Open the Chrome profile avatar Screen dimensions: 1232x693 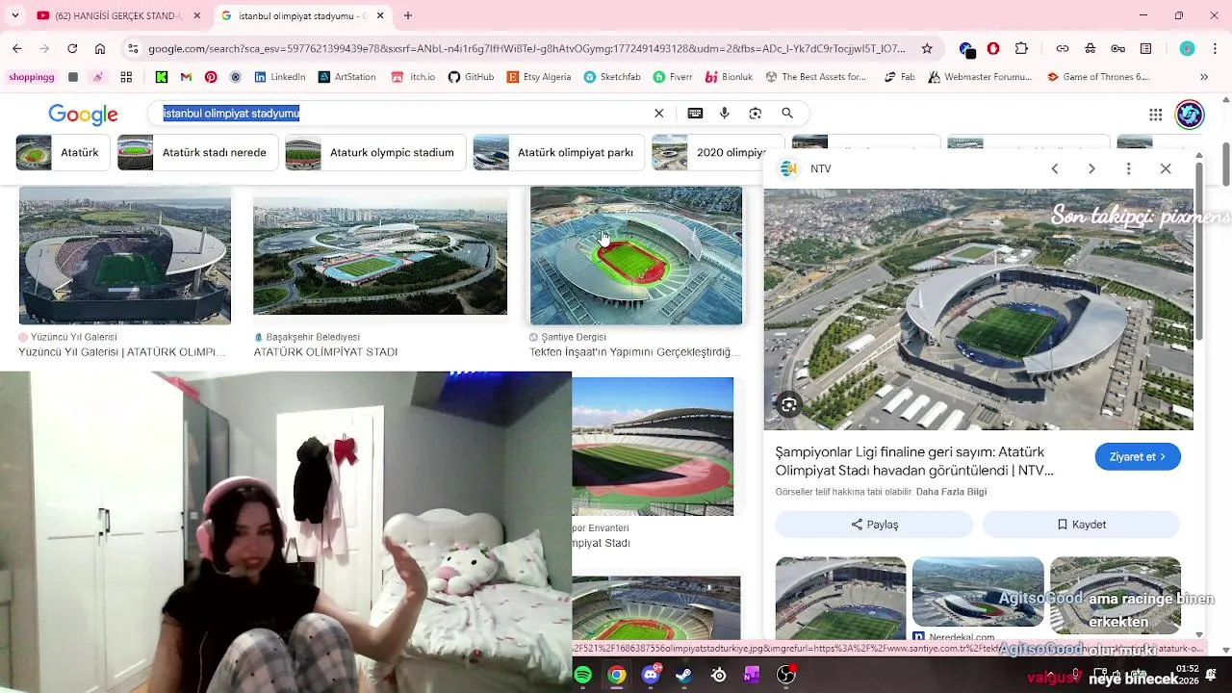[x=1187, y=48]
